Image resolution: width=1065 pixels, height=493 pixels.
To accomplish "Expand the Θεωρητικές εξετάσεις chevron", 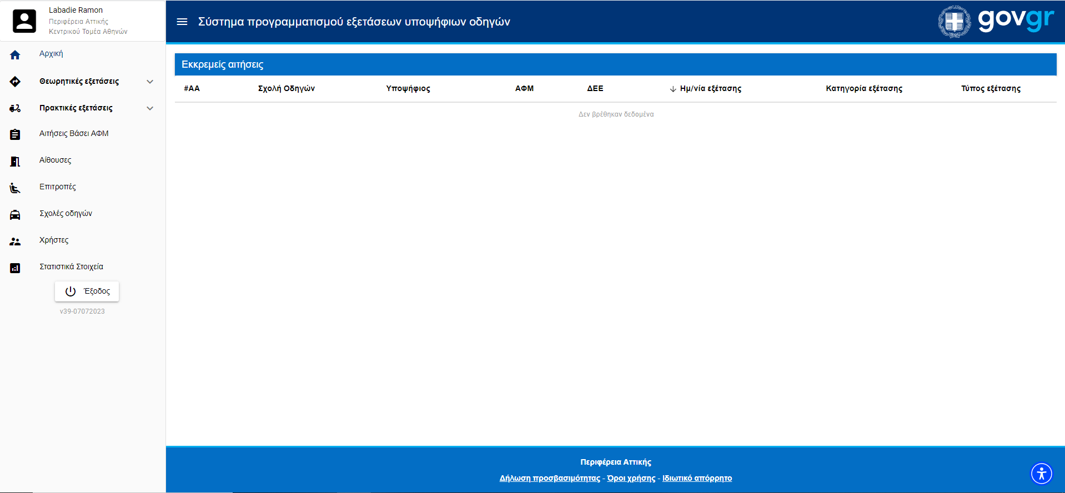I will click(x=150, y=82).
